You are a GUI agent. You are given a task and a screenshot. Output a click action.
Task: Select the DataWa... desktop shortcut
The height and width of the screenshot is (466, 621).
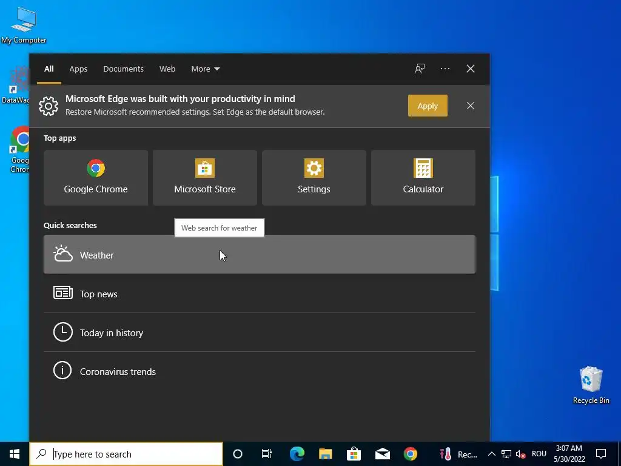pyautogui.click(x=15, y=85)
